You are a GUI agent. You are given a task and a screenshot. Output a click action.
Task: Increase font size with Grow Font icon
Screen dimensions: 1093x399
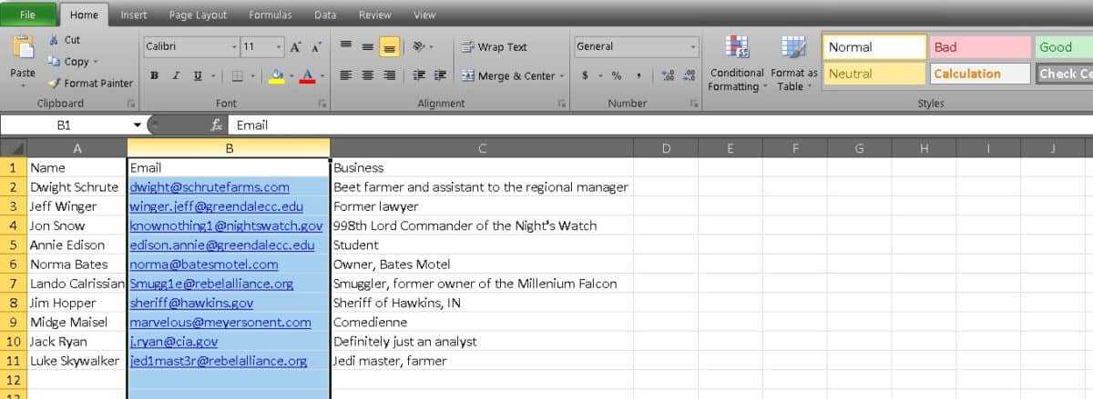[297, 46]
